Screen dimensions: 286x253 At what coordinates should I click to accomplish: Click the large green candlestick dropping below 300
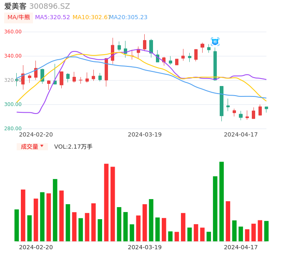221,101
